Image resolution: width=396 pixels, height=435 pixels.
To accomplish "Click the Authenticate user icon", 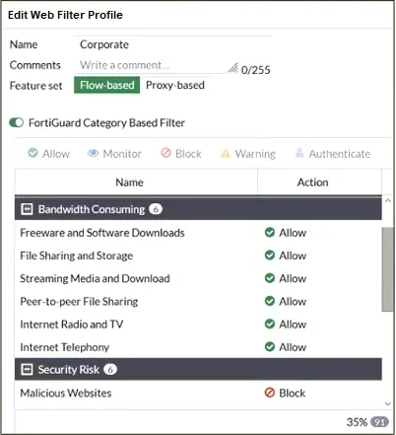I will click(x=299, y=153).
